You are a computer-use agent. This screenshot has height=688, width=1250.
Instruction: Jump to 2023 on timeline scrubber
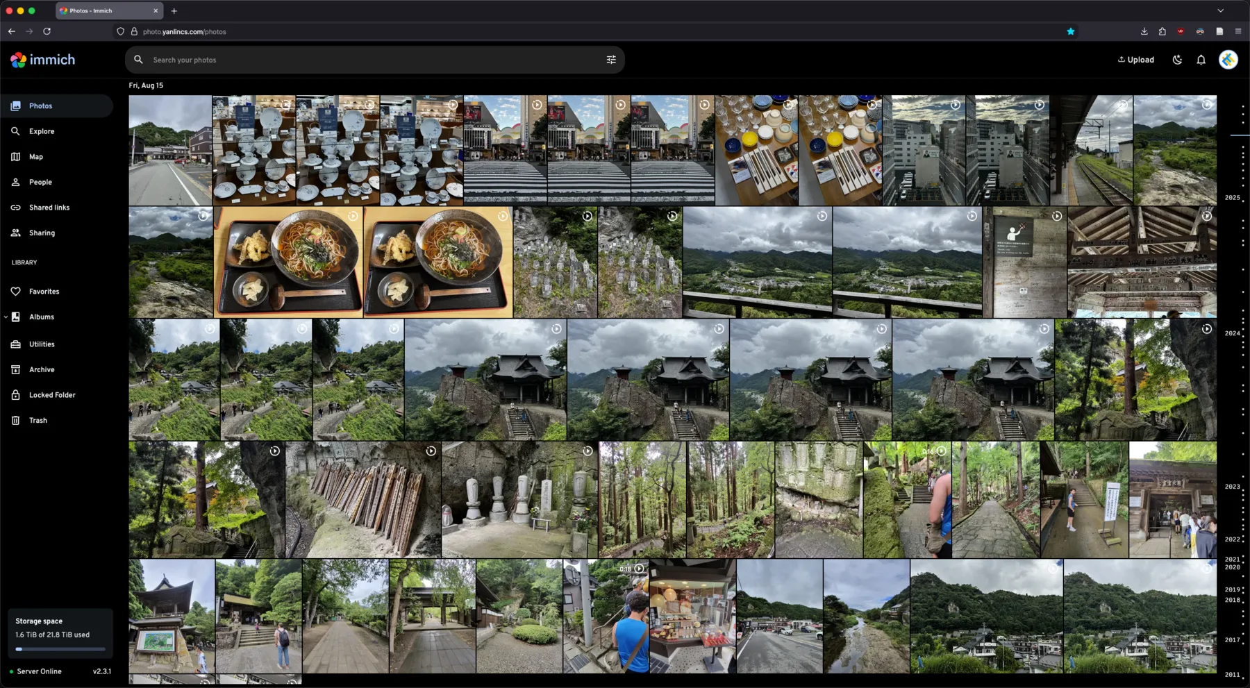[1232, 487]
